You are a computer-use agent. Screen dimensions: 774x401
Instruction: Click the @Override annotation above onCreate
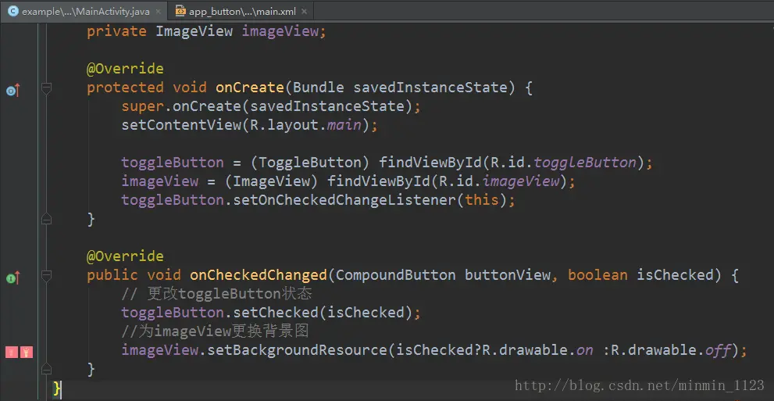tap(125, 69)
